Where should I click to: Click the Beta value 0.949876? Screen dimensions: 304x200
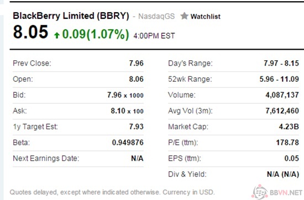click(x=128, y=143)
